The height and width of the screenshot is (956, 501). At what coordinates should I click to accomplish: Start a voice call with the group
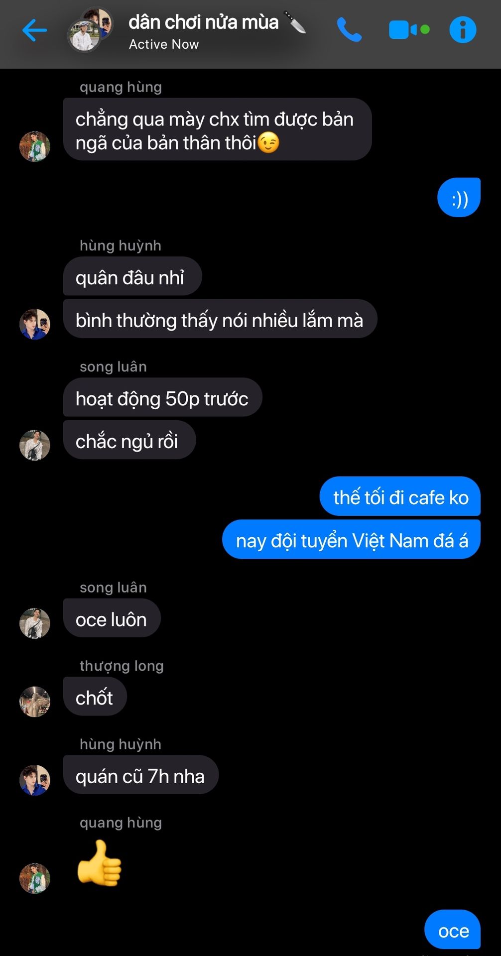(x=349, y=30)
